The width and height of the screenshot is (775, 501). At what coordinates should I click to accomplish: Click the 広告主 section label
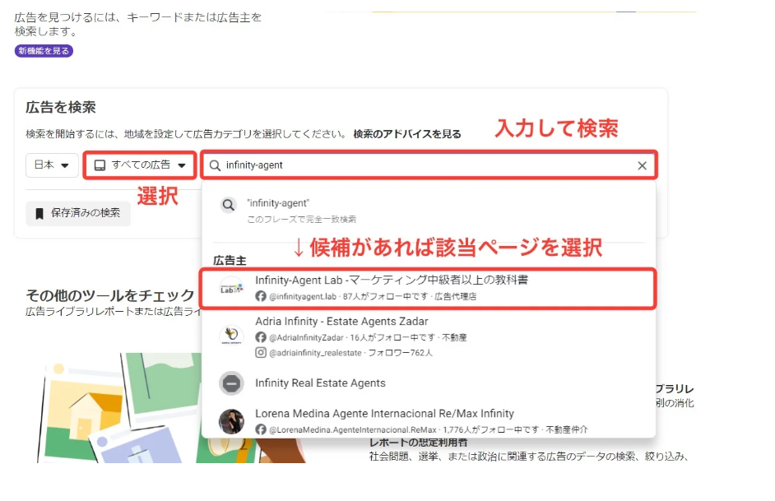(x=230, y=261)
